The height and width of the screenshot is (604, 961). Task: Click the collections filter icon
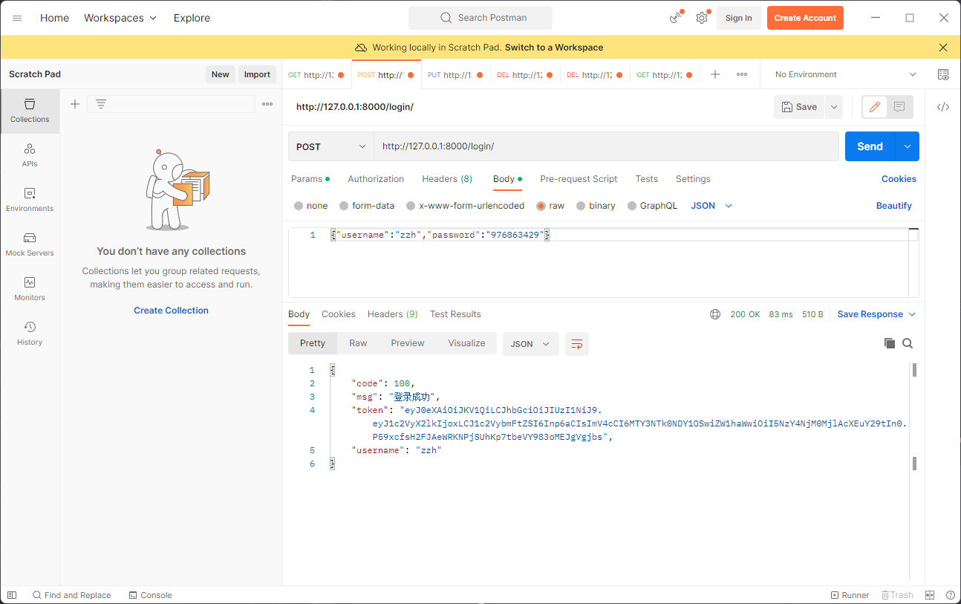click(101, 104)
